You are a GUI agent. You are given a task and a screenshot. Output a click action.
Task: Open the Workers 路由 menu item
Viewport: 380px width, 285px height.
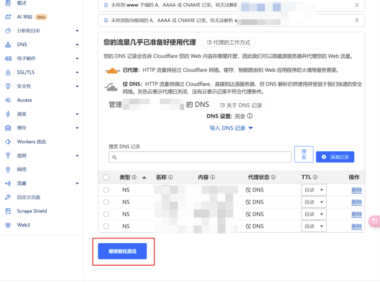pyautogui.click(x=31, y=142)
